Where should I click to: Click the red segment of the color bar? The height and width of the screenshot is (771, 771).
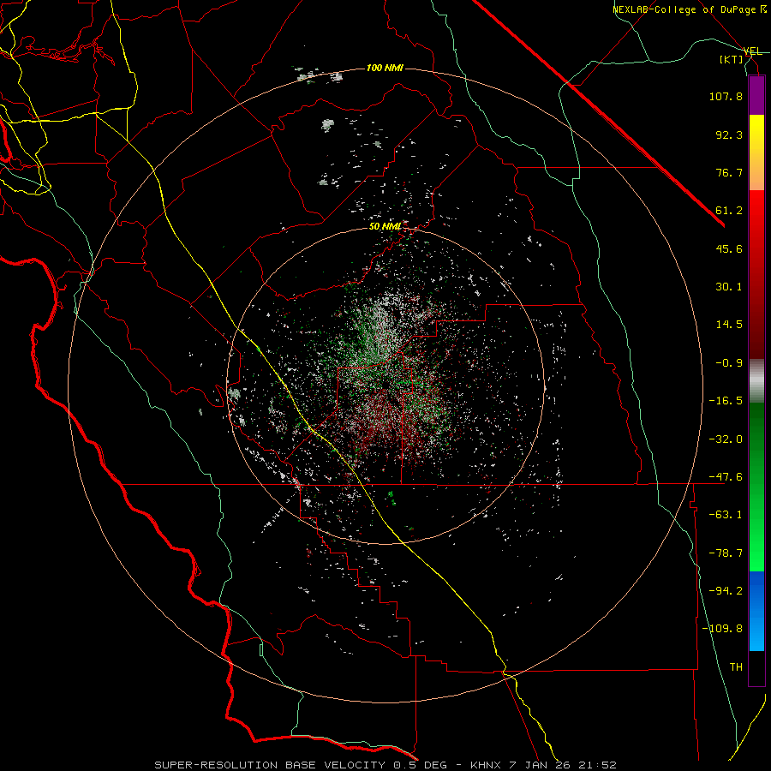[756, 274]
